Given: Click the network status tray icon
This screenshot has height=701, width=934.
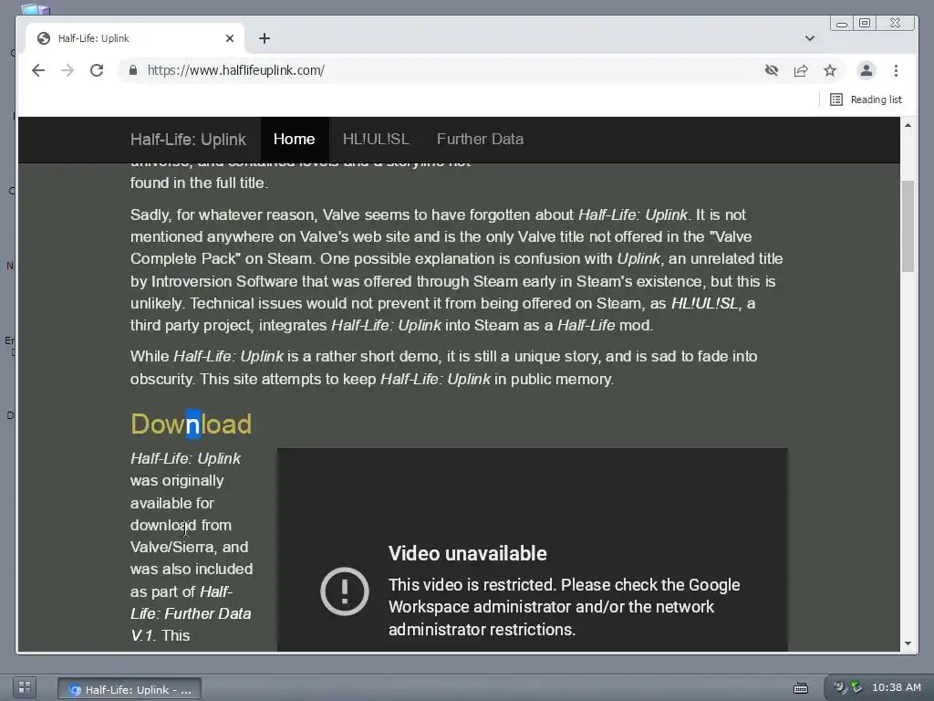Looking at the screenshot, I should coord(856,686).
